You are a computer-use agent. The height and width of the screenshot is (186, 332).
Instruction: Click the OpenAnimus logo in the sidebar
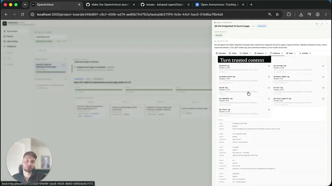[5, 24]
